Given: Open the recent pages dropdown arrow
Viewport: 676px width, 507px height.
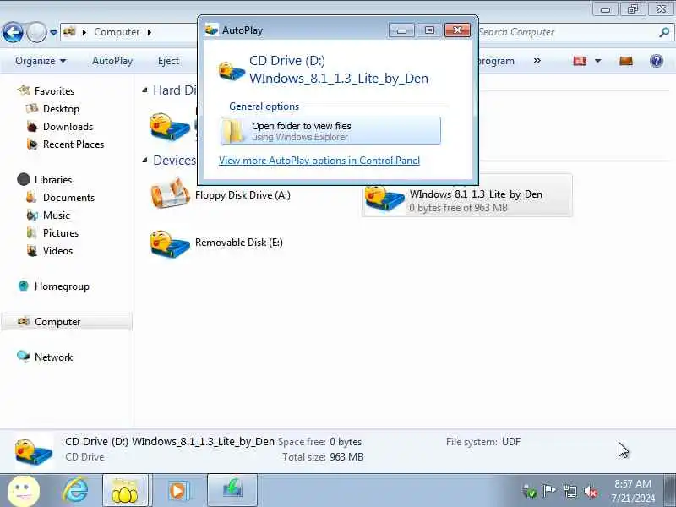Looking at the screenshot, I should pyautogui.click(x=53, y=32).
